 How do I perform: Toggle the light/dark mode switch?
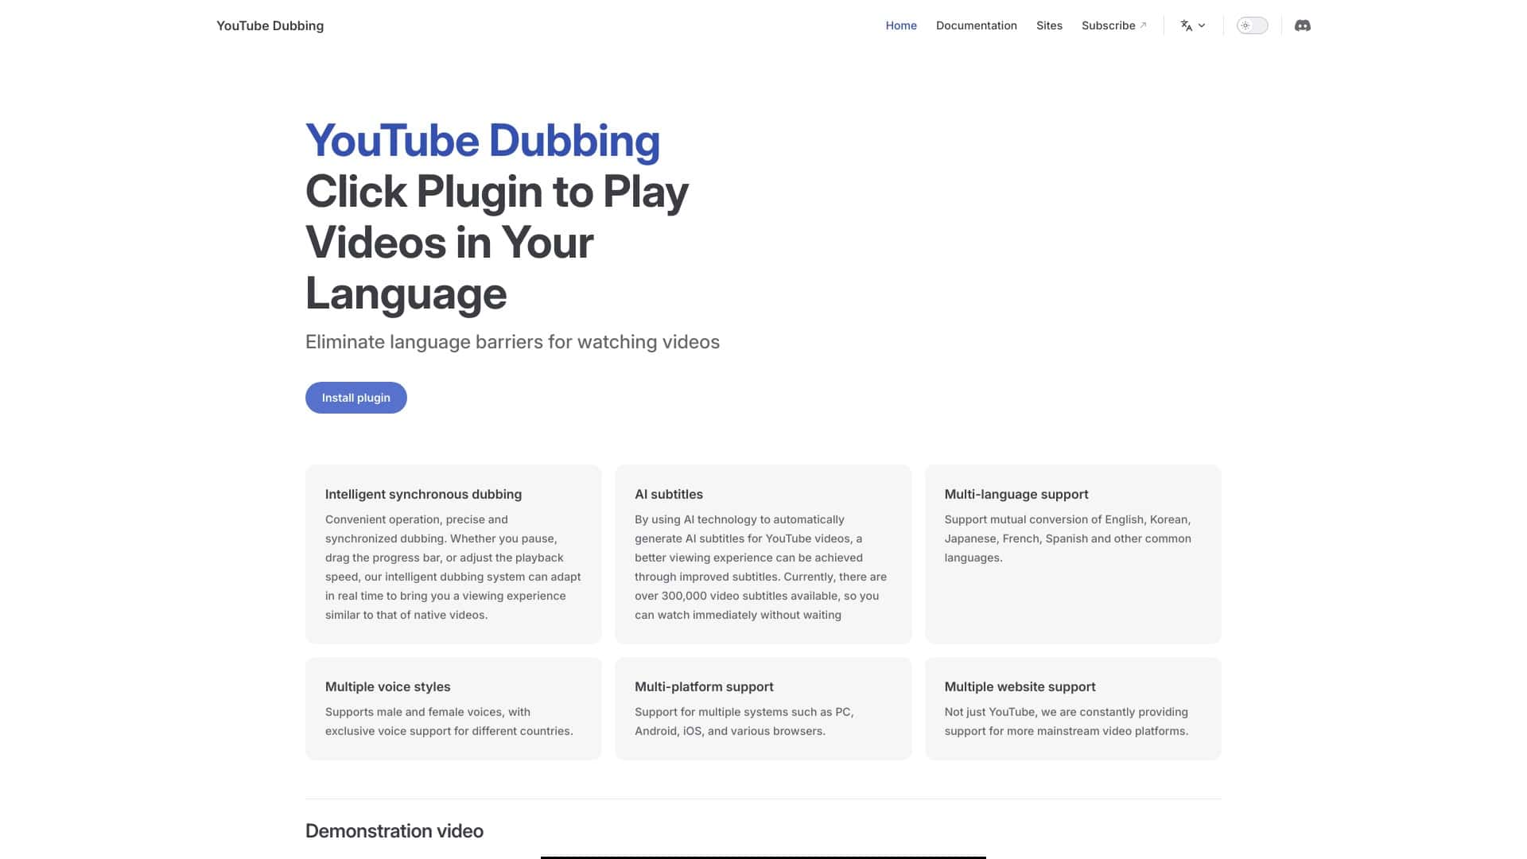point(1252,25)
